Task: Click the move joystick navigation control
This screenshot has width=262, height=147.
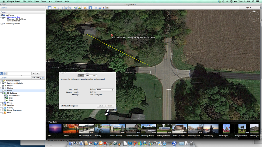Action: tap(254, 26)
